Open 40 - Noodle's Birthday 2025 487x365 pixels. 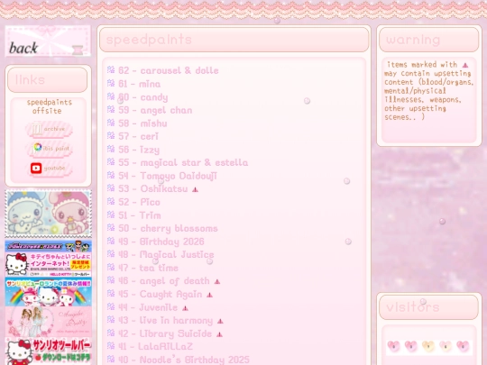tap(184, 360)
